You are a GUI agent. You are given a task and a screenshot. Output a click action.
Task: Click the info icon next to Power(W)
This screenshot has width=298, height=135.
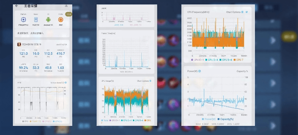coord(200,71)
